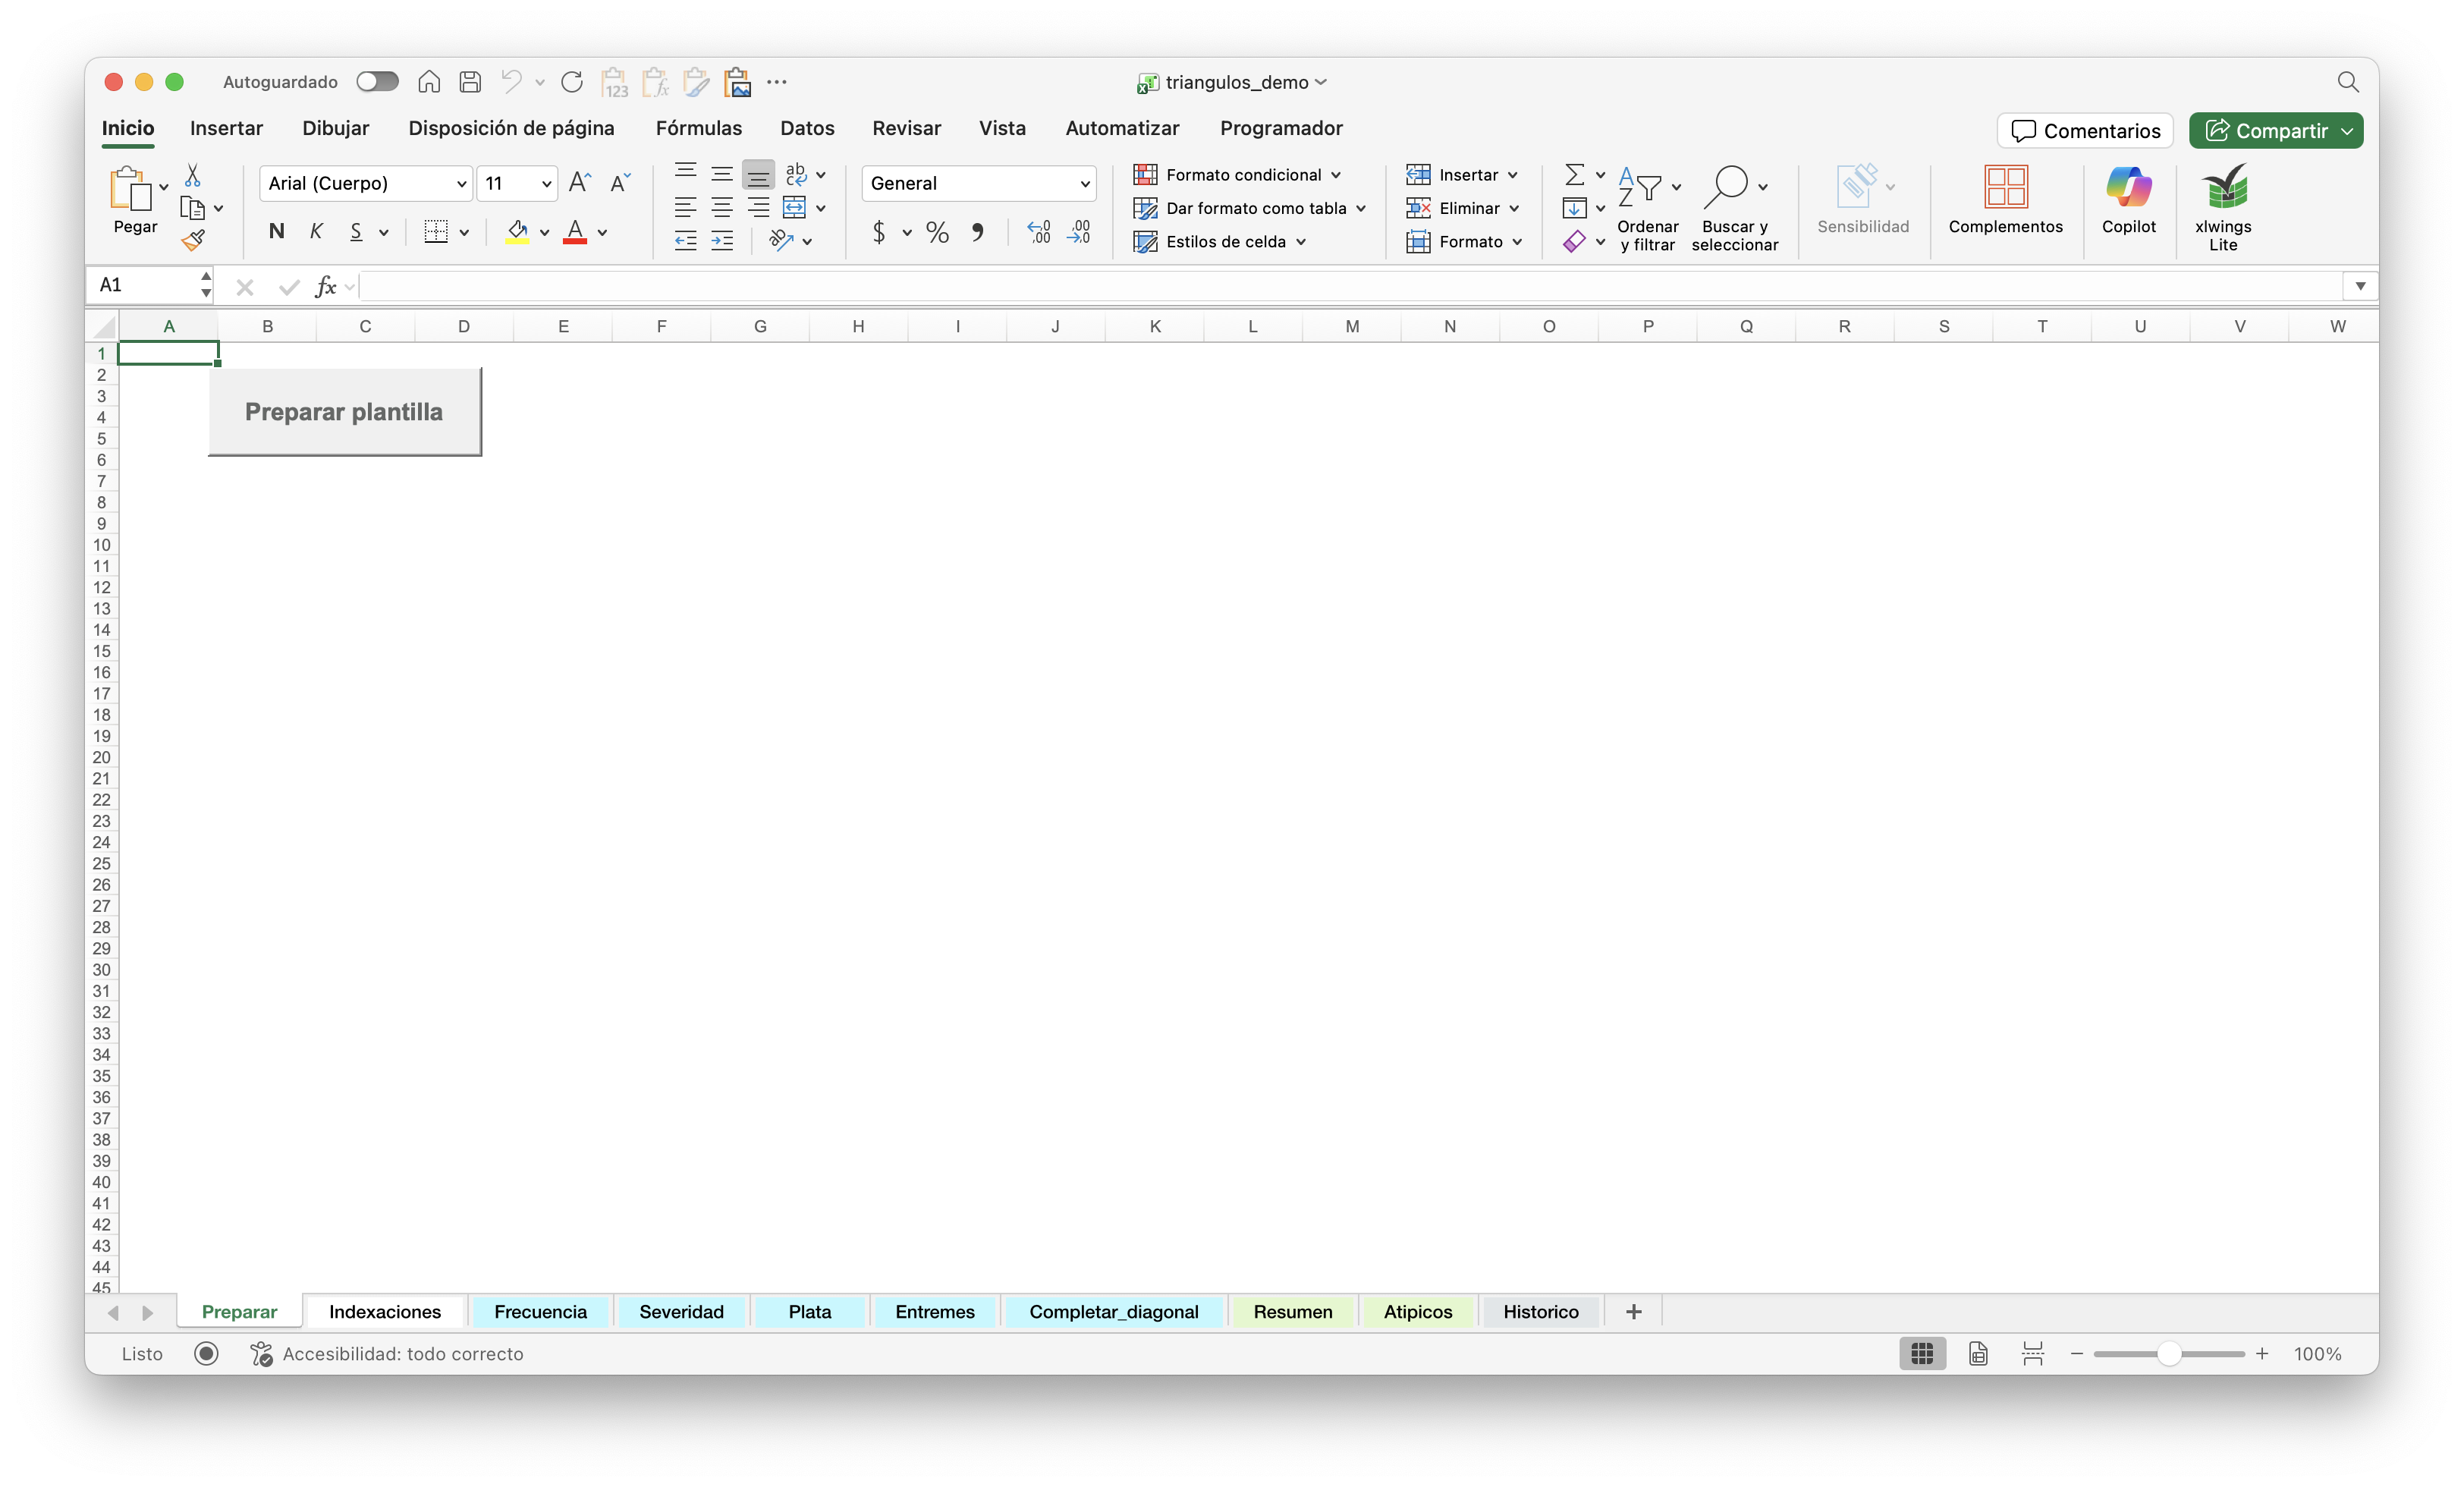Viewport: 2464px width, 1487px height.
Task: Click the Cut scissors icon
Action: coord(193,176)
